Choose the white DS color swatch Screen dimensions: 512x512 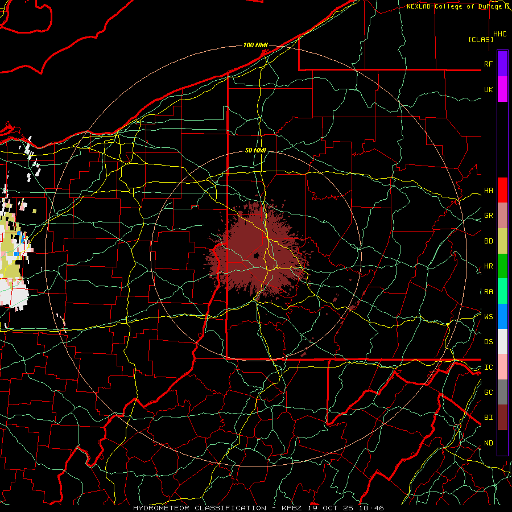[x=502, y=341]
